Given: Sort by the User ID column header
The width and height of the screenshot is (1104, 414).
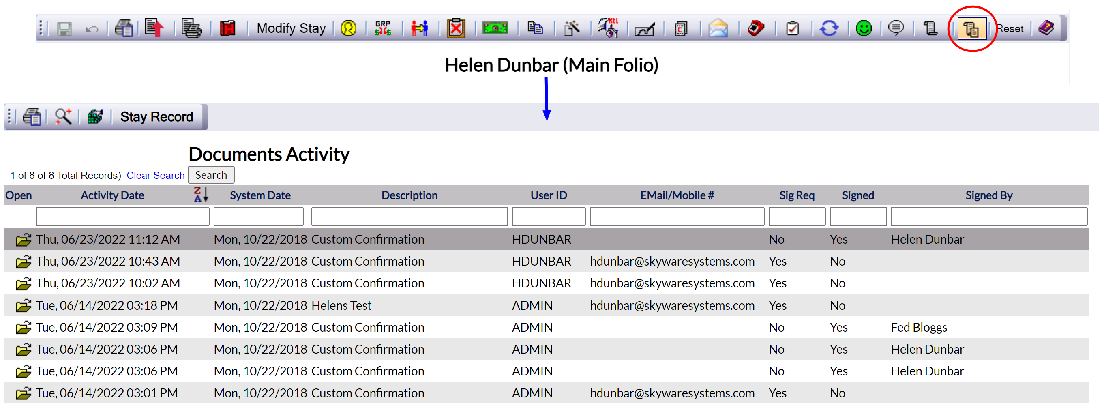Looking at the screenshot, I should [x=549, y=195].
